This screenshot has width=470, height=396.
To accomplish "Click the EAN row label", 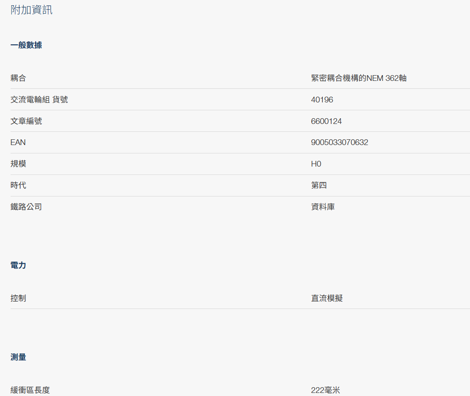I will [18, 142].
